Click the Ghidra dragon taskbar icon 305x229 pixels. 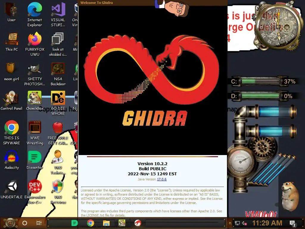coord(138,223)
